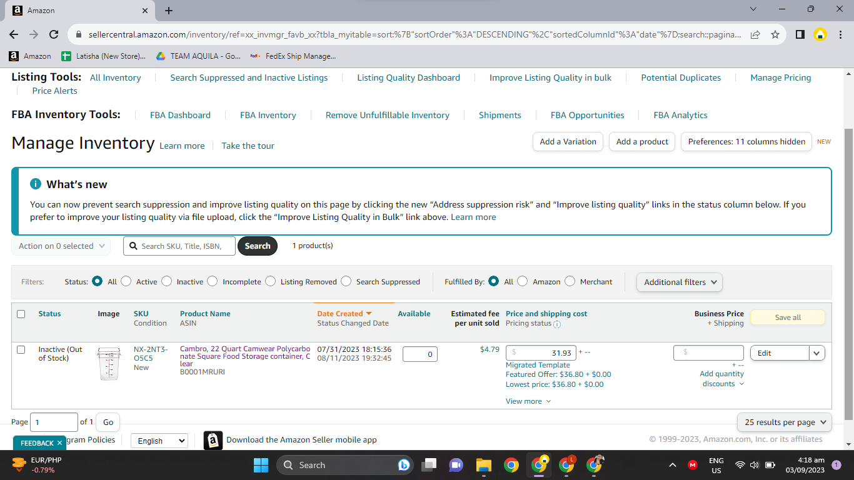854x480 pixels.
Task: Follow the Take the tour link
Action: (248, 146)
